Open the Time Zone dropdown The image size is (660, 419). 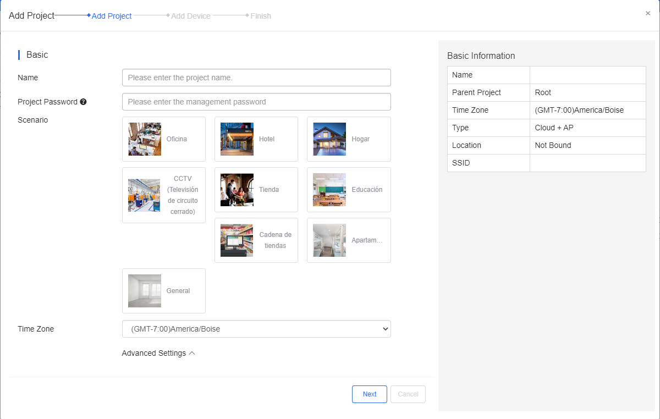point(256,329)
